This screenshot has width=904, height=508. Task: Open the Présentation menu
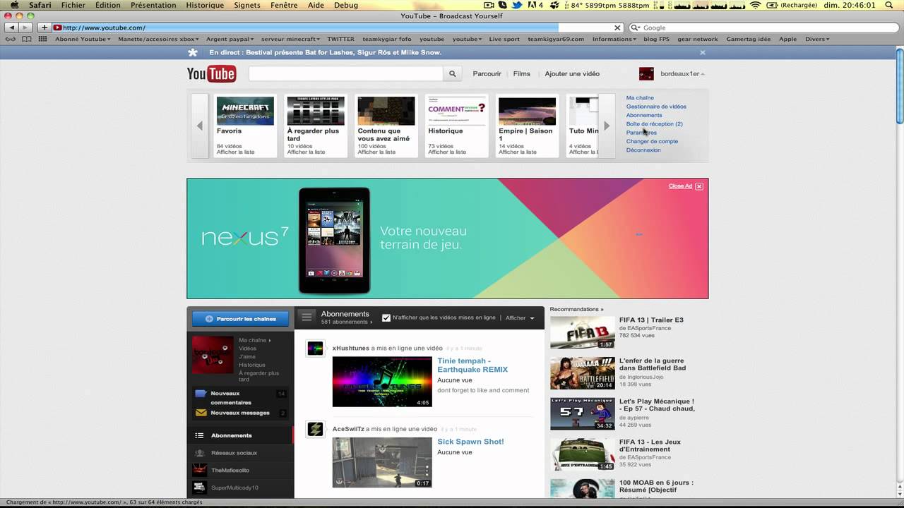point(153,5)
